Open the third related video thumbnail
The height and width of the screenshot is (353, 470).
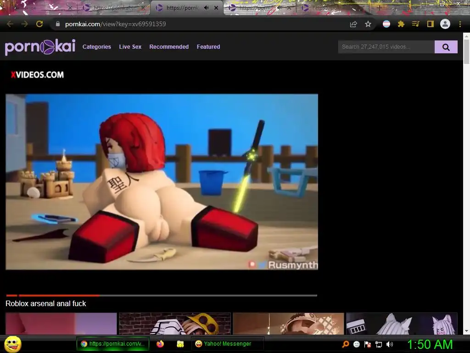click(x=288, y=324)
